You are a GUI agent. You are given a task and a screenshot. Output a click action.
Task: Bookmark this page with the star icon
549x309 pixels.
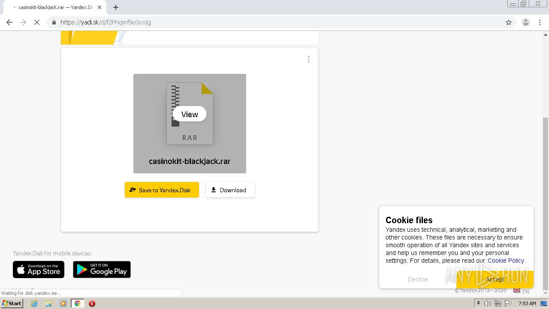509,22
